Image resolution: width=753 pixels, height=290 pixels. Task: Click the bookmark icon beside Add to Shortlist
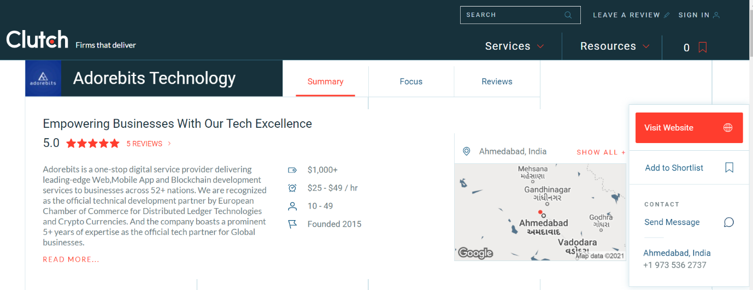(x=729, y=168)
